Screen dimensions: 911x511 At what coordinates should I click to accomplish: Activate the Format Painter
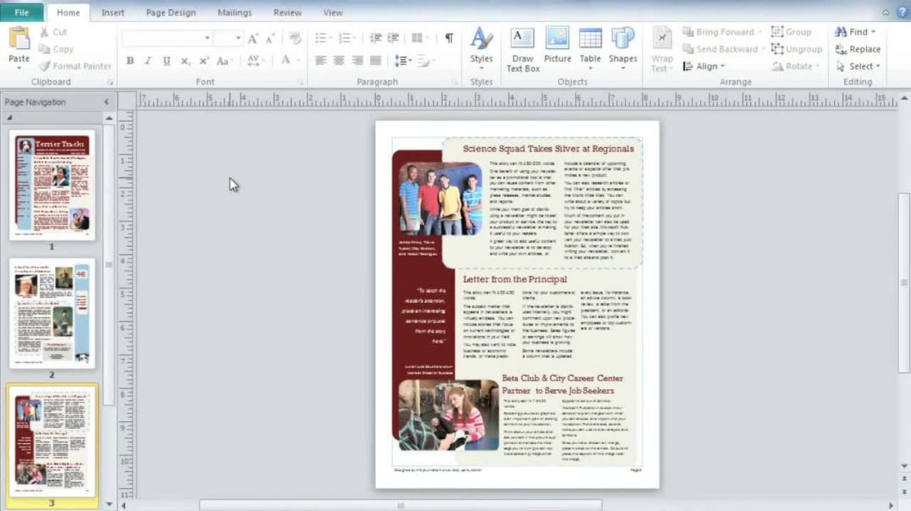coord(75,66)
